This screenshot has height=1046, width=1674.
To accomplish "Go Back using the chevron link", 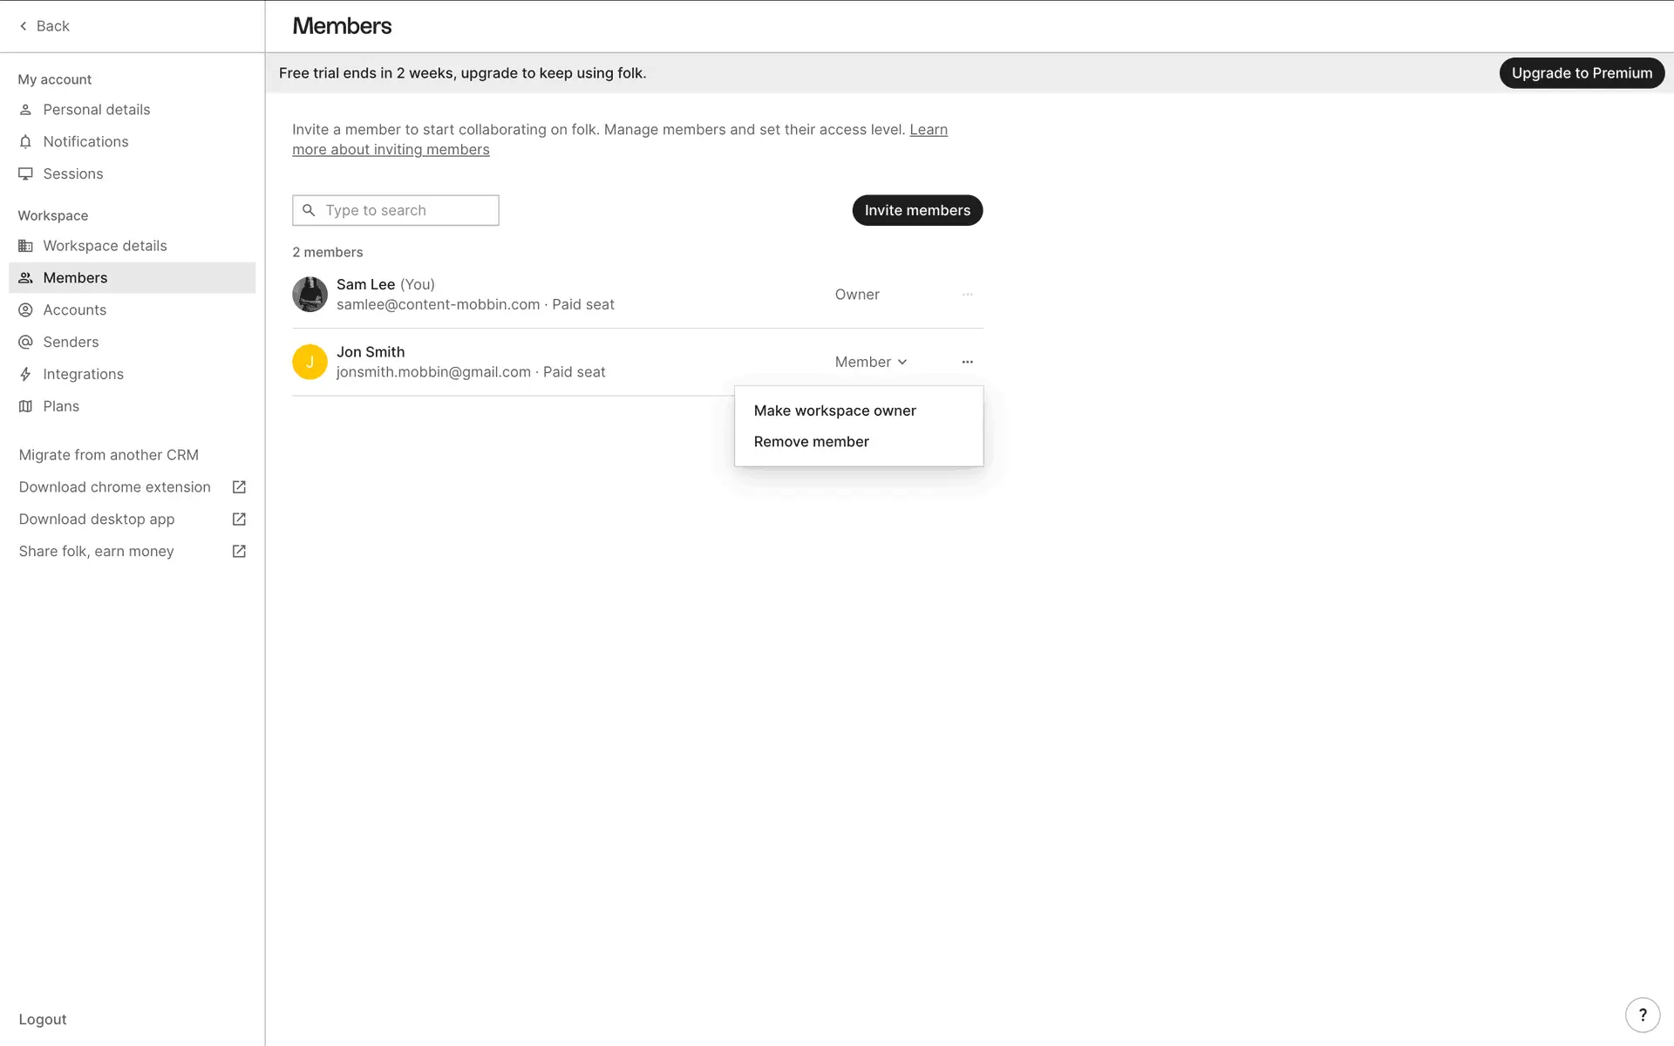I will 44,26.
